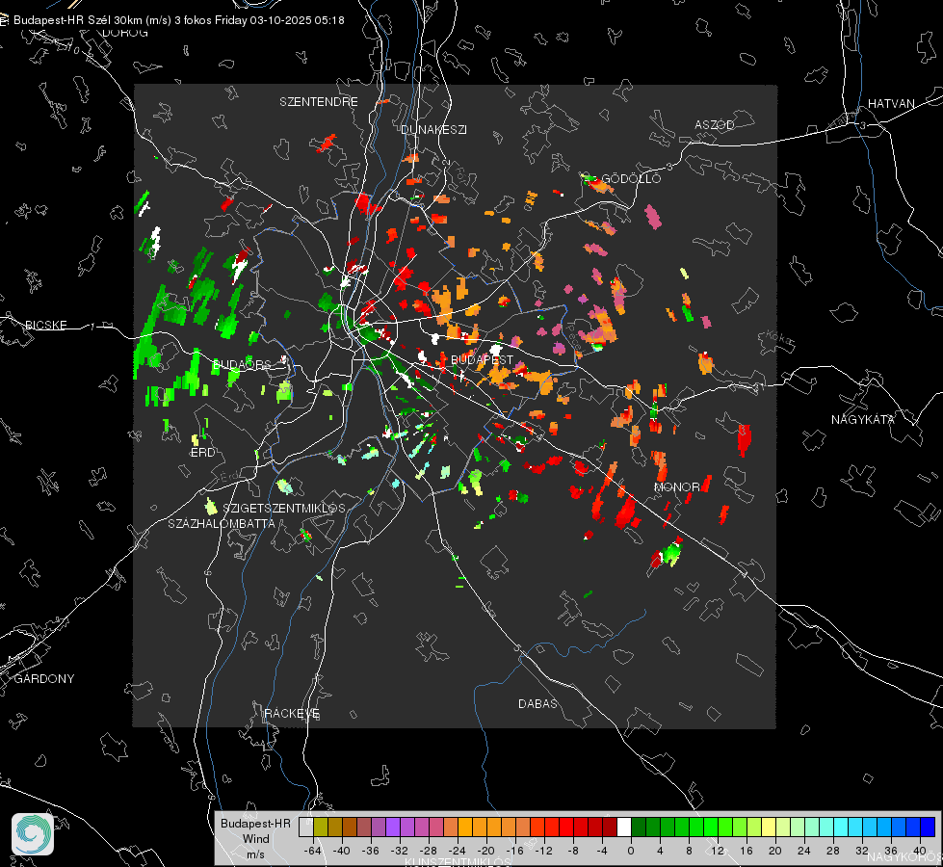Click the SZÁZHALOMBATTA label
Screen dimensions: 943x867
coord(222,523)
